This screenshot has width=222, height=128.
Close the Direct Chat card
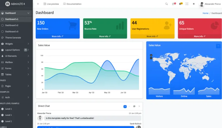pyautogui.click(x=139, y=106)
